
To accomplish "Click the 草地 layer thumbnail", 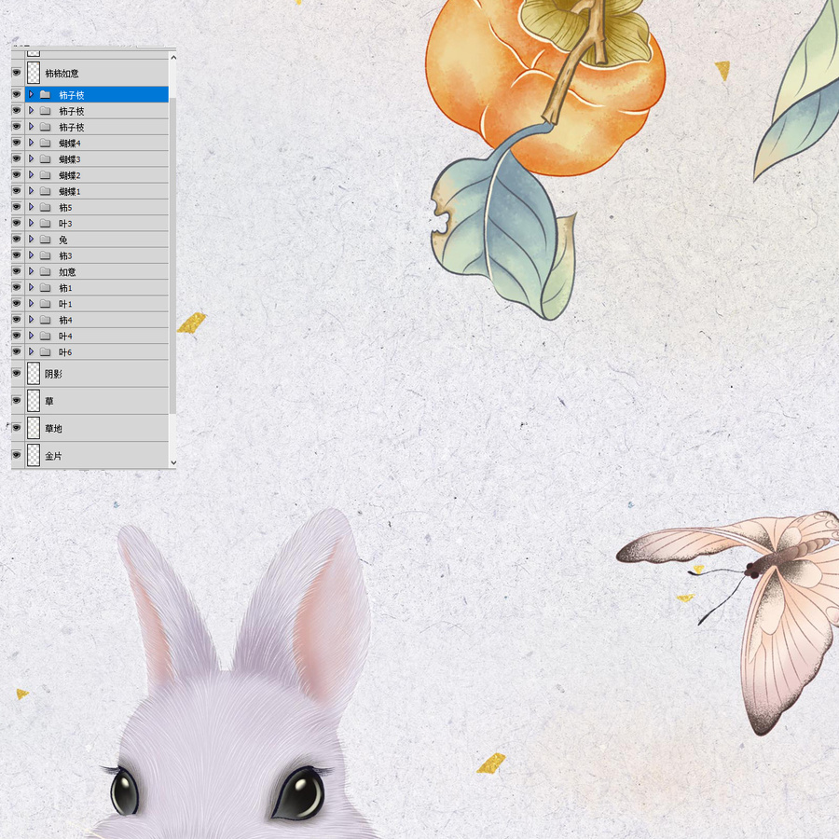I will tap(34, 428).
